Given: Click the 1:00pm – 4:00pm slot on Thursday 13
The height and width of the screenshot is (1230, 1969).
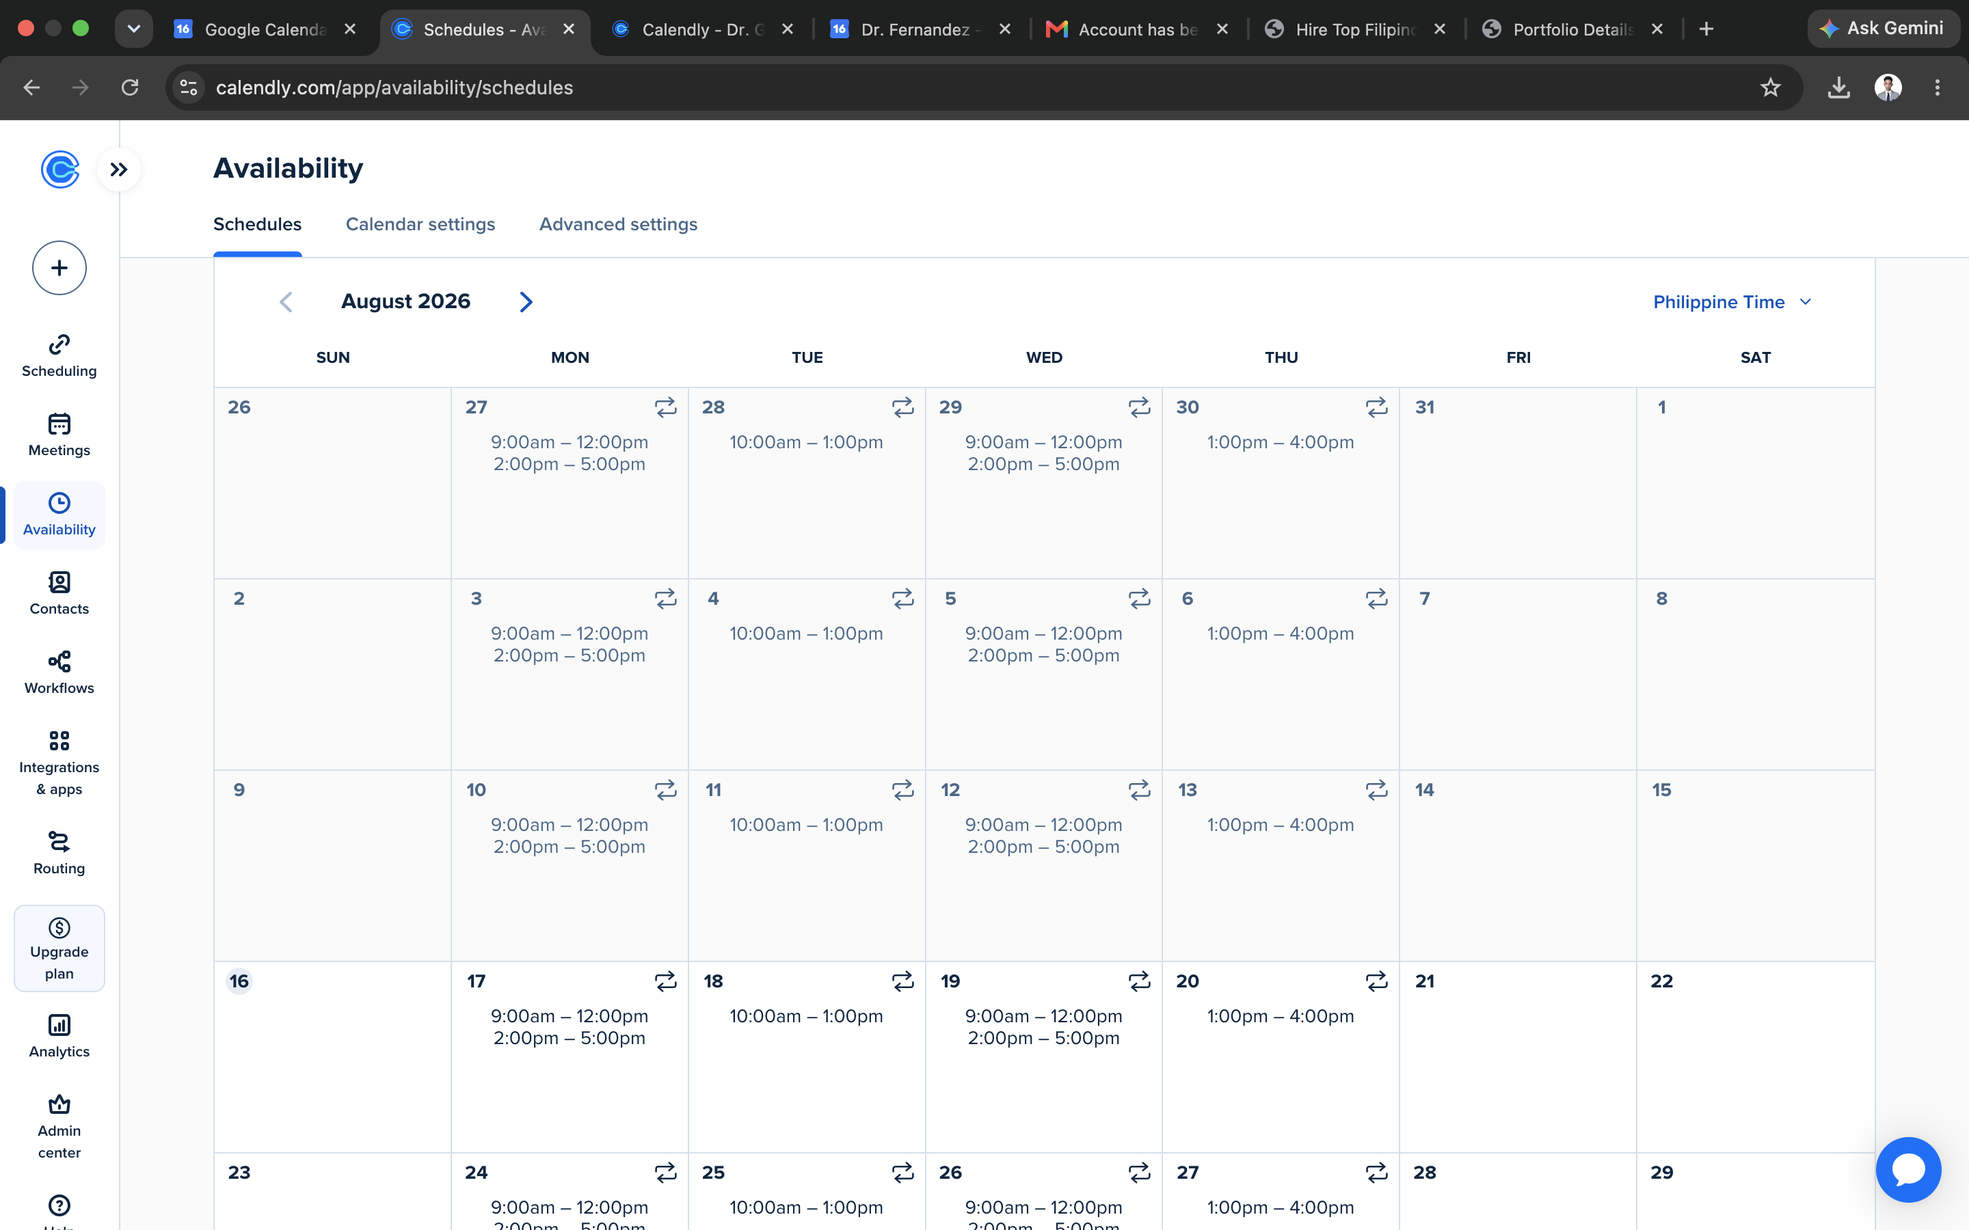Looking at the screenshot, I should (x=1281, y=825).
